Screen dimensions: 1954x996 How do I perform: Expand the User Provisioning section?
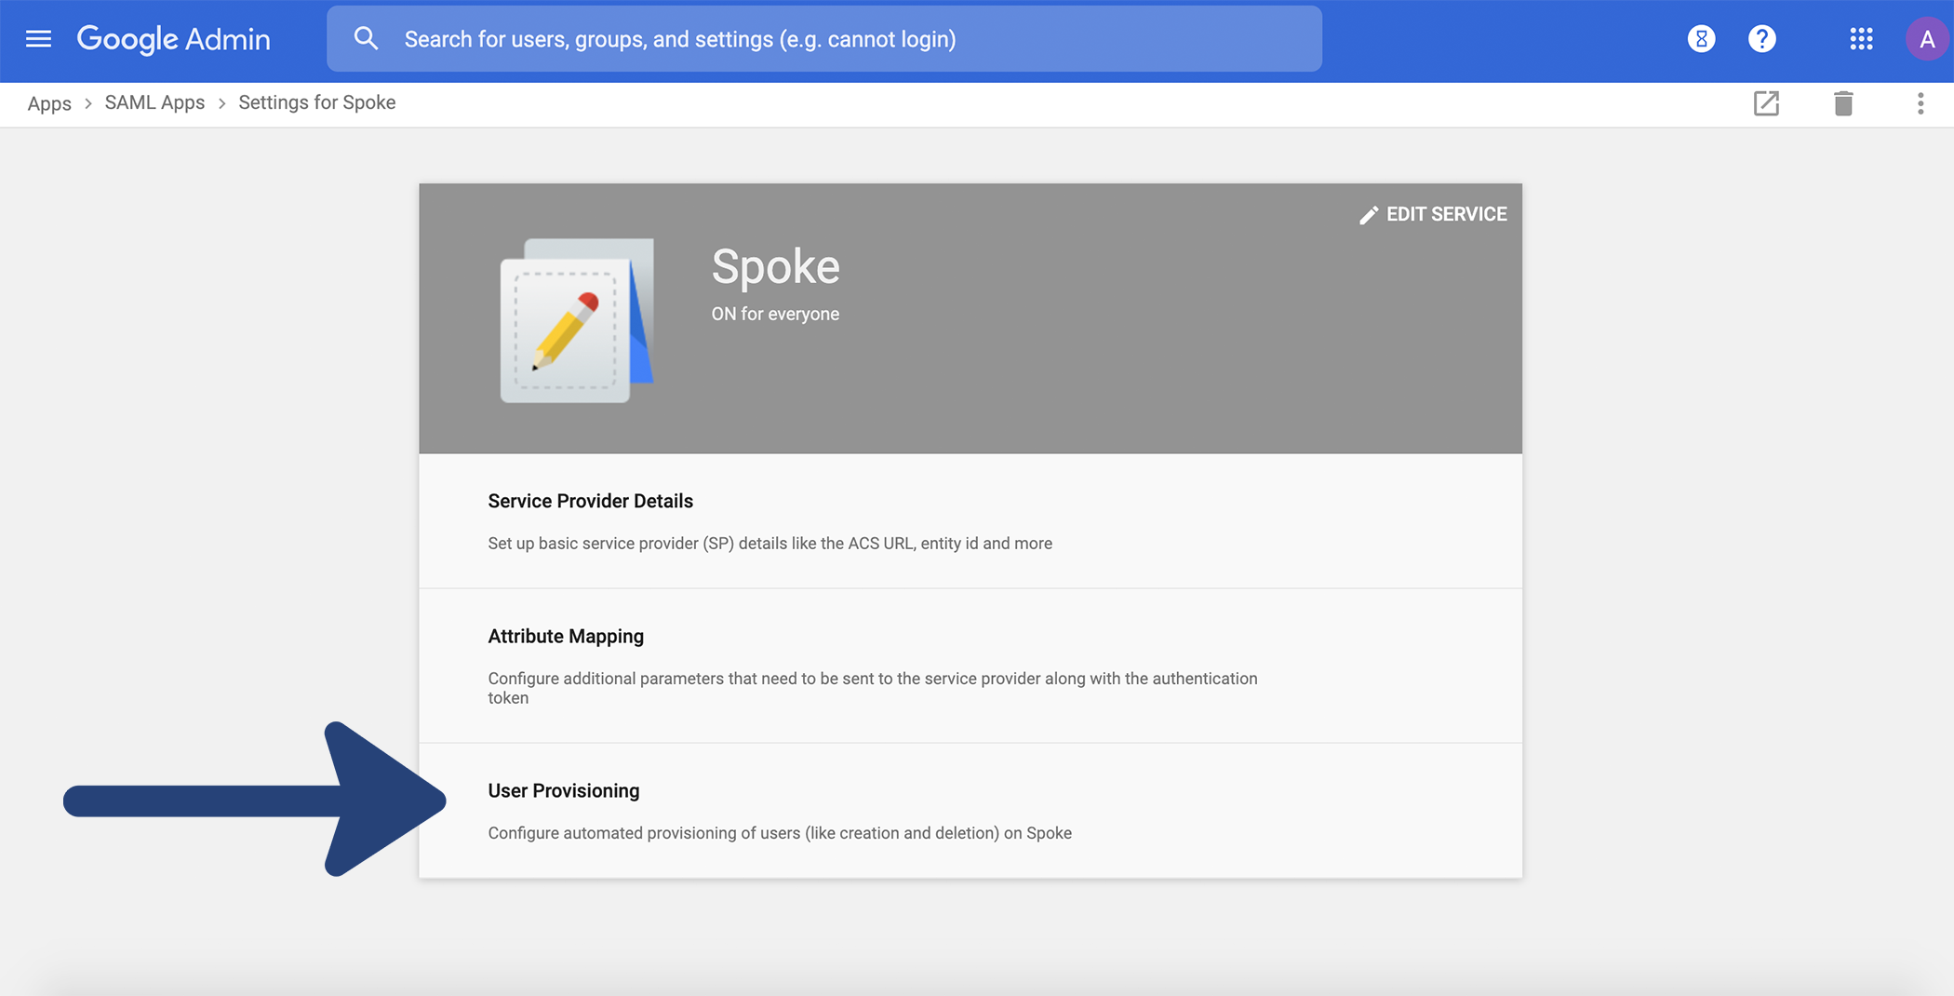pos(970,811)
